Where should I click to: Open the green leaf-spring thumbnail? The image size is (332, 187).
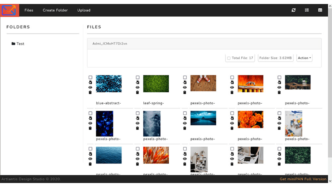156,84
